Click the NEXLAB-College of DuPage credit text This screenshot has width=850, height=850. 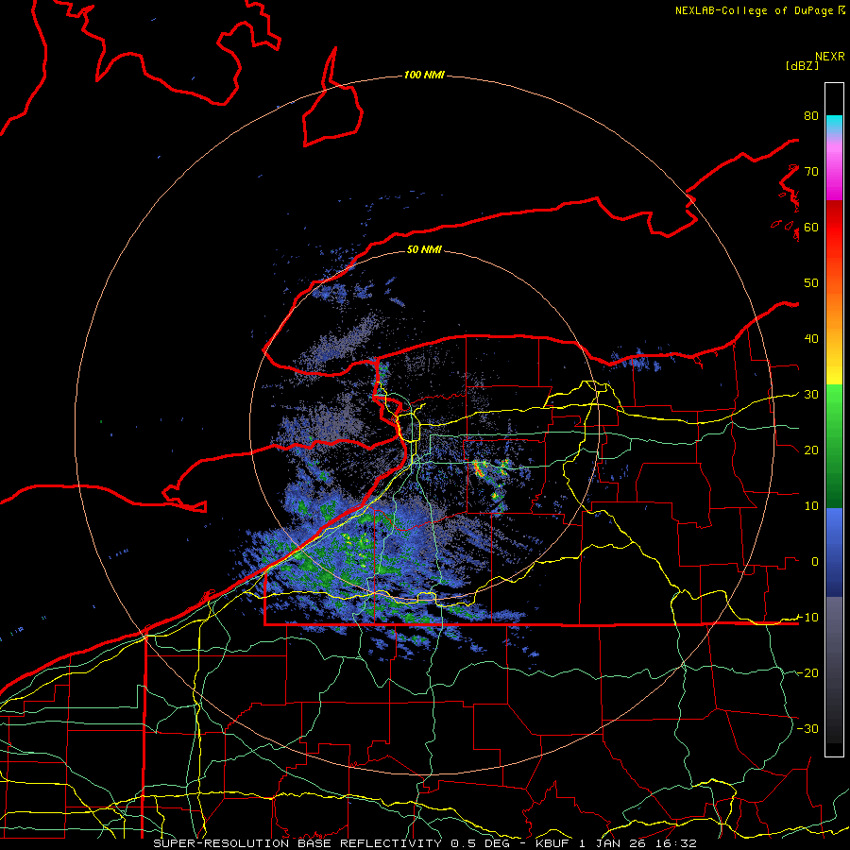click(754, 10)
